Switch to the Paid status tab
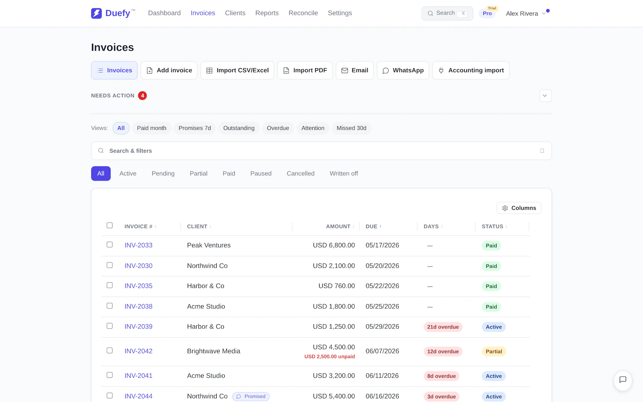 point(229,174)
